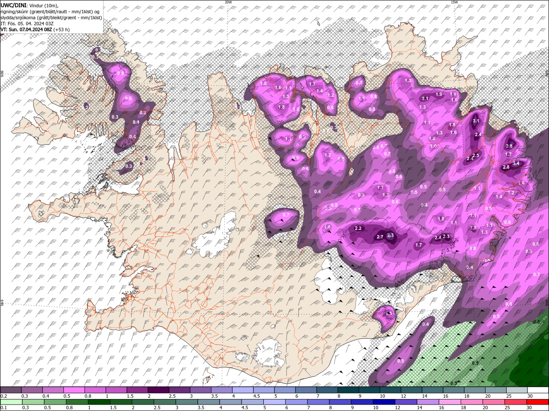Screen dimensions: 549x411
Task: Select the "rigning/skúrir" legend description line
Action: click(50, 12)
